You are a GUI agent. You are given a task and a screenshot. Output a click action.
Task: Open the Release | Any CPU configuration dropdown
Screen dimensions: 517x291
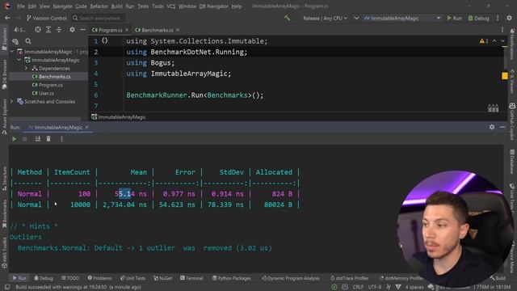tap(325, 18)
